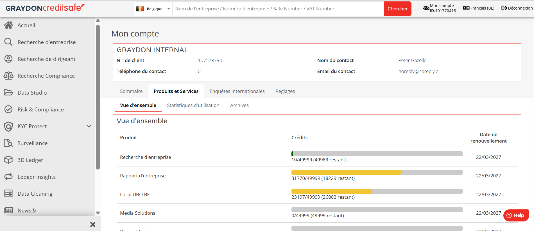Click the noreply@noreply.c email value
Screen dimensions: 534x231
click(x=418, y=71)
